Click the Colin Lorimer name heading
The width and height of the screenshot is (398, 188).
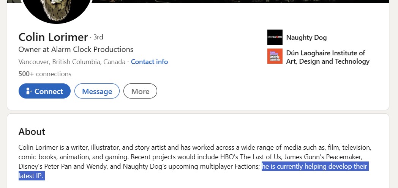pyautogui.click(x=53, y=37)
